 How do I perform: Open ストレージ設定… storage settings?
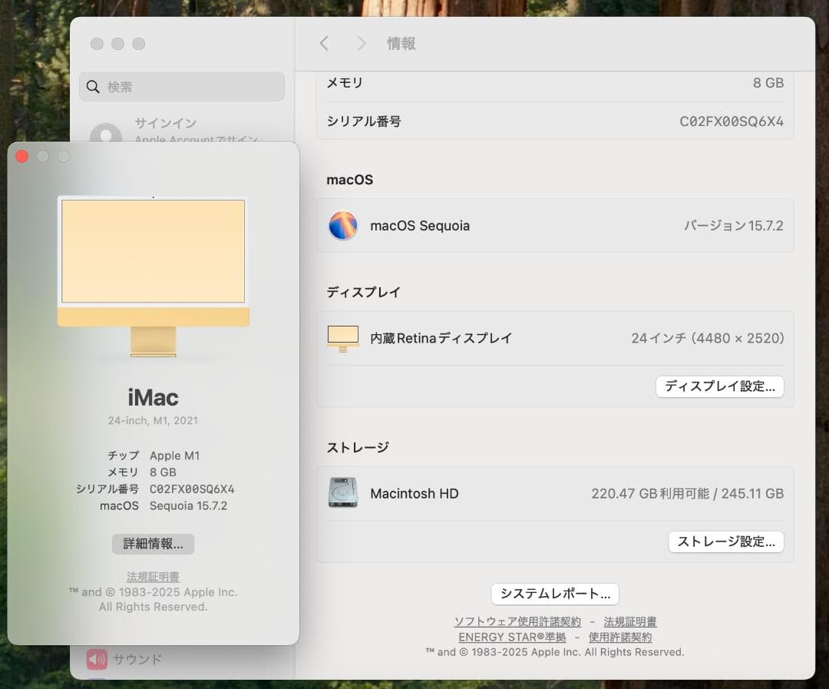click(x=726, y=542)
